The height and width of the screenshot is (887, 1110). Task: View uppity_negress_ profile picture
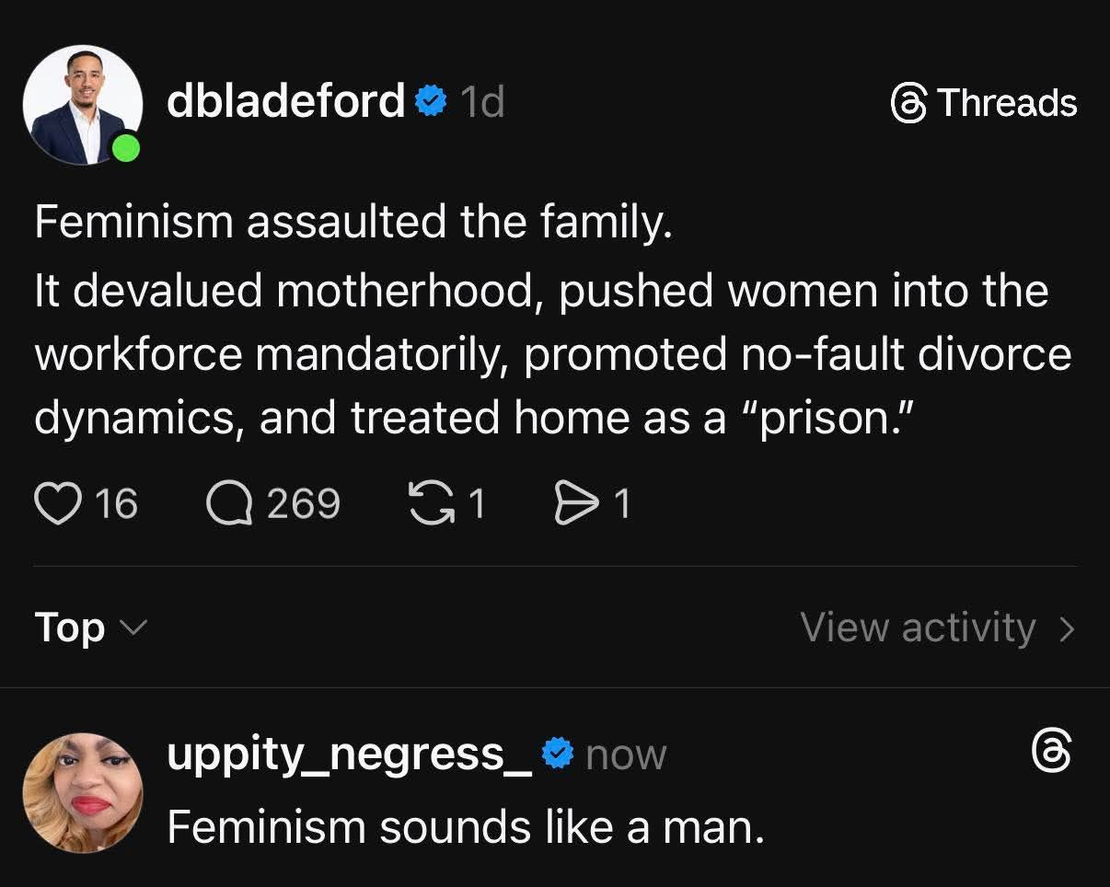(82, 793)
